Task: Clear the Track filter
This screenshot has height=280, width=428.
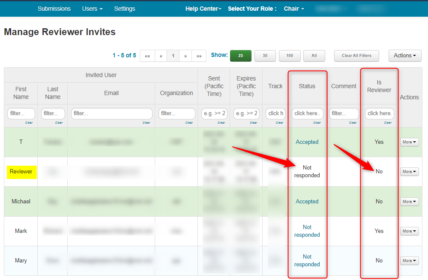Action: [x=279, y=123]
